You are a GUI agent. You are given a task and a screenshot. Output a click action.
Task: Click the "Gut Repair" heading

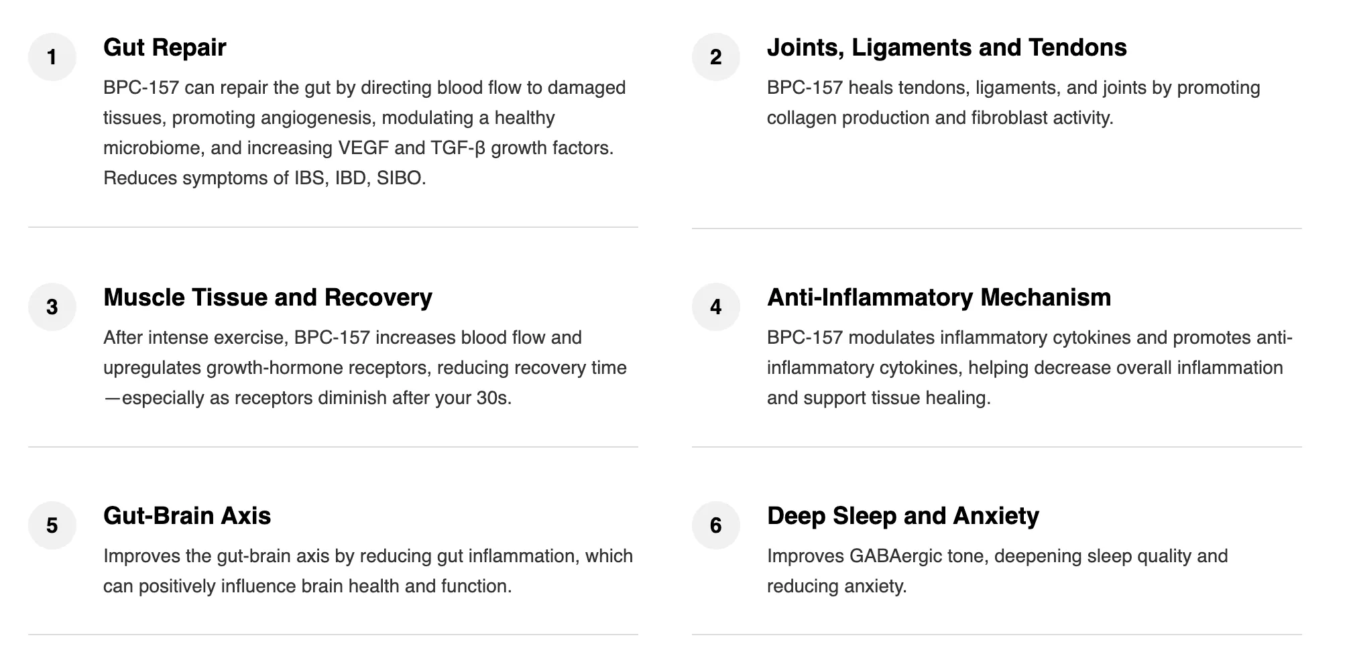click(165, 48)
